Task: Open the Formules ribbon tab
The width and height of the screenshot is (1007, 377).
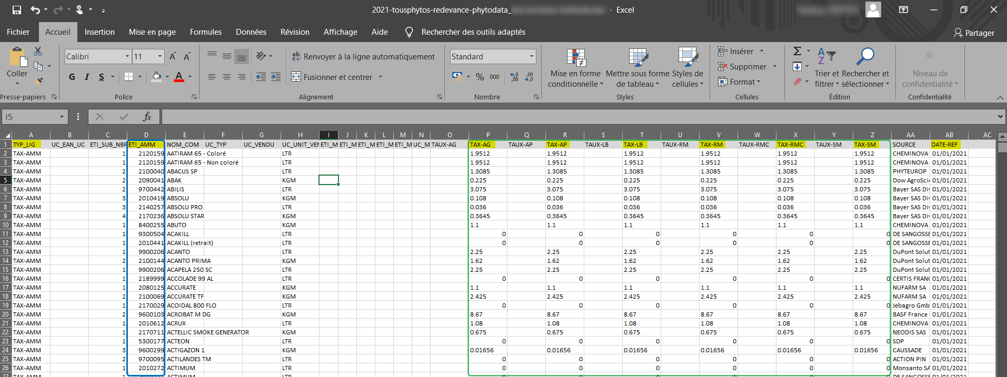Action: click(x=205, y=32)
